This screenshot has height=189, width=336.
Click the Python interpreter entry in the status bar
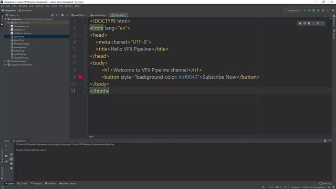(x=314, y=187)
